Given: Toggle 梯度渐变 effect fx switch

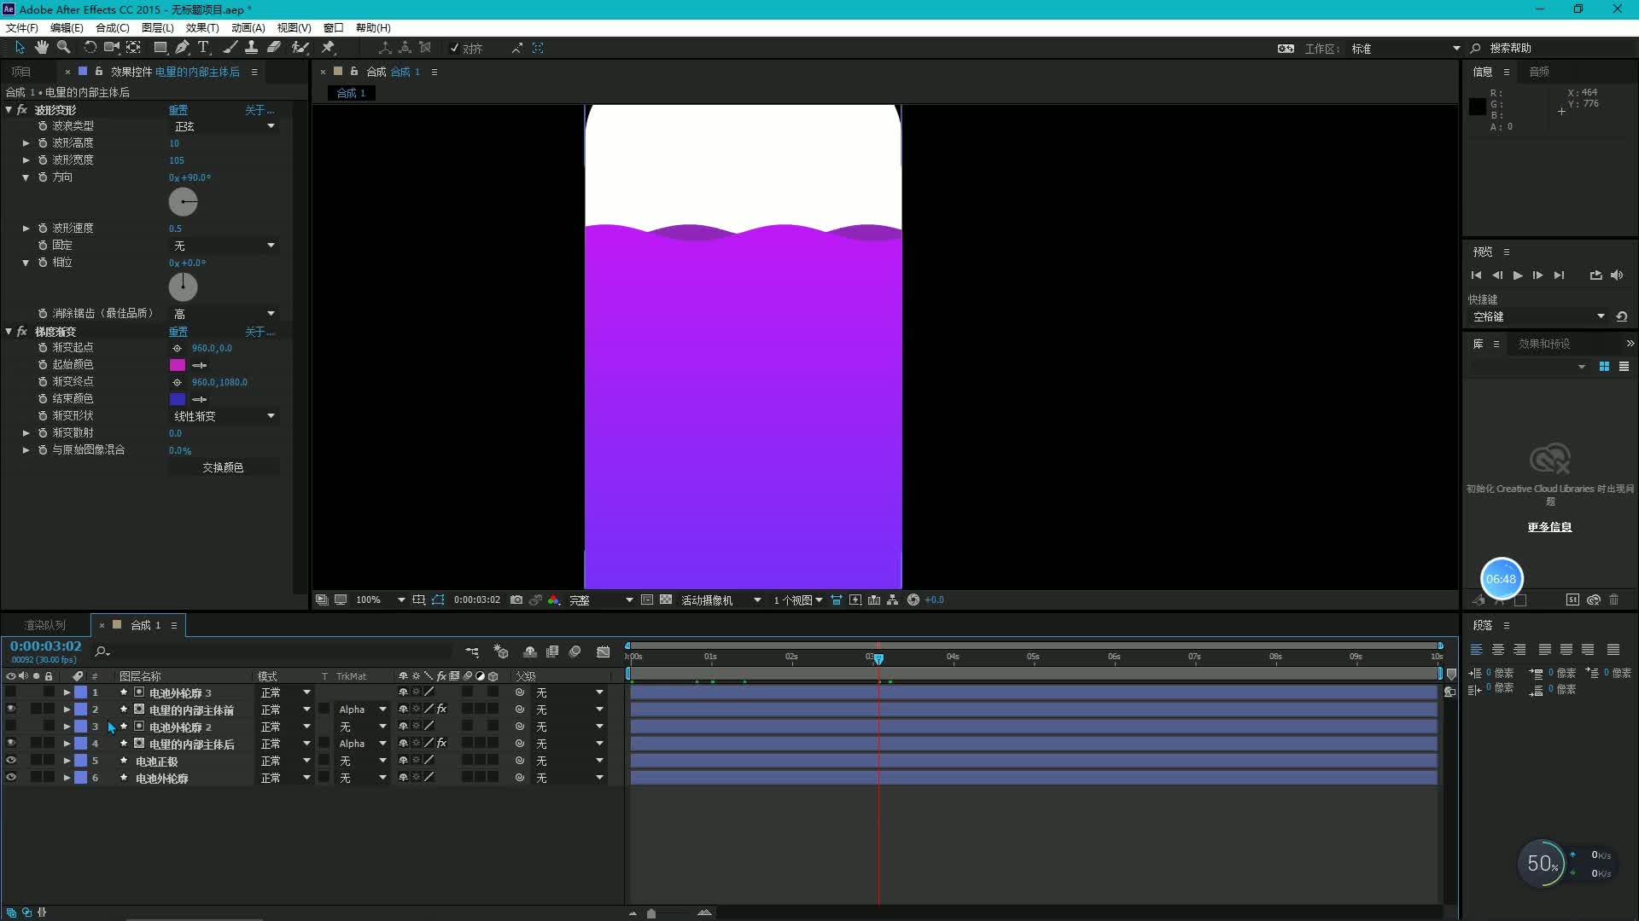Looking at the screenshot, I should 22,332.
